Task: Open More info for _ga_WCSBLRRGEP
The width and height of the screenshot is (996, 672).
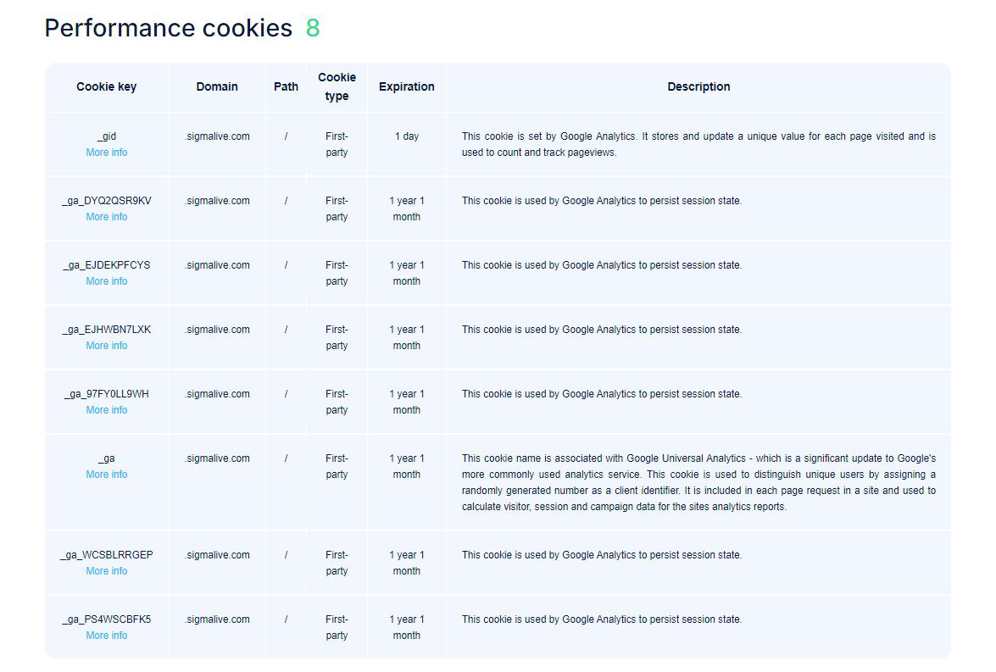Action: (106, 571)
